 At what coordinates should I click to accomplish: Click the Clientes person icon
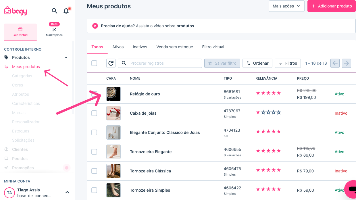(6, 149)
